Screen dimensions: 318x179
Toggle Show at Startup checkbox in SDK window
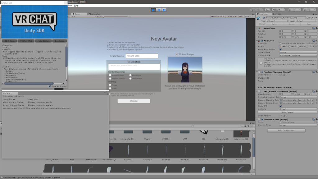pos(50,86)
